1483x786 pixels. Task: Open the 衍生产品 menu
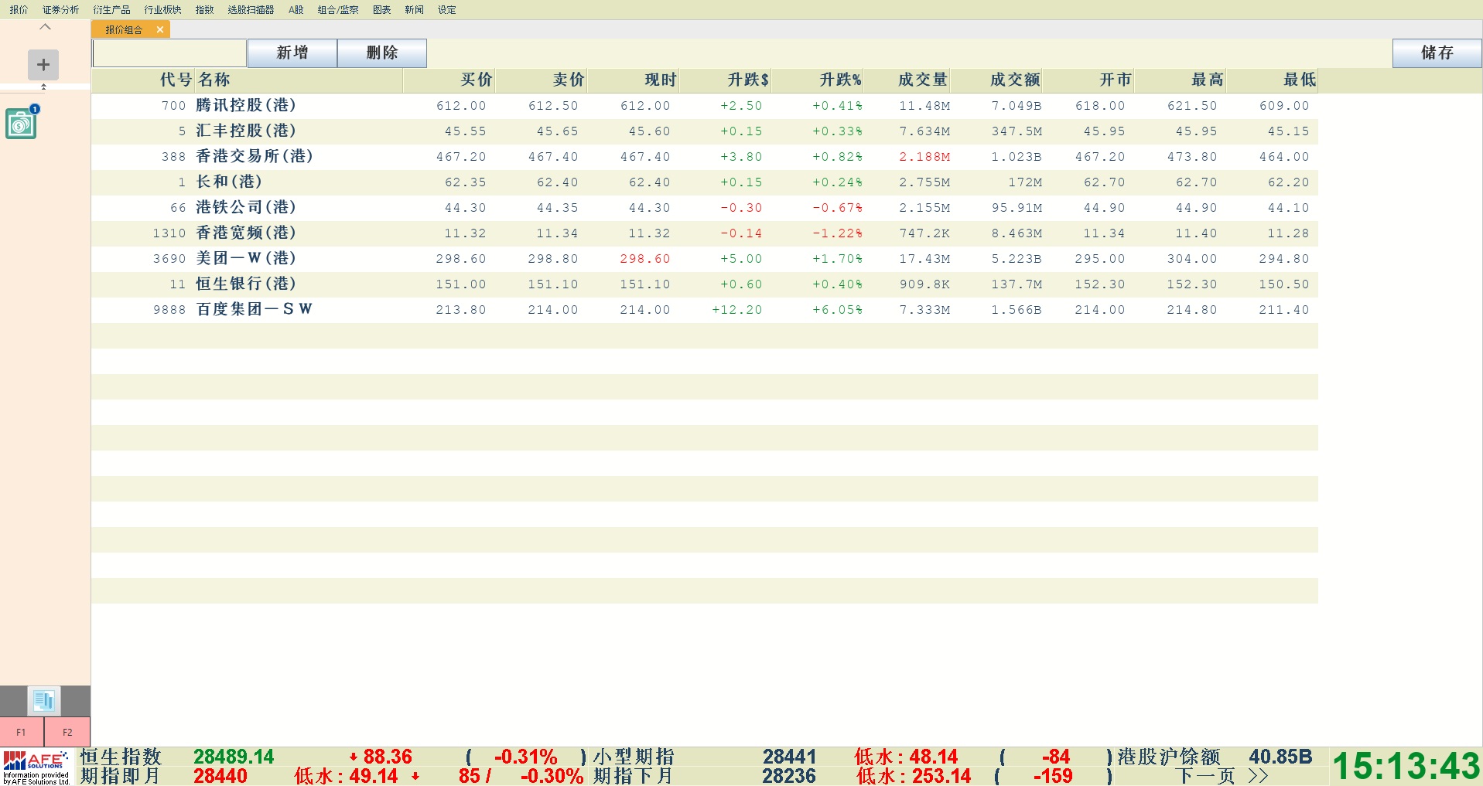pos(111,9)
